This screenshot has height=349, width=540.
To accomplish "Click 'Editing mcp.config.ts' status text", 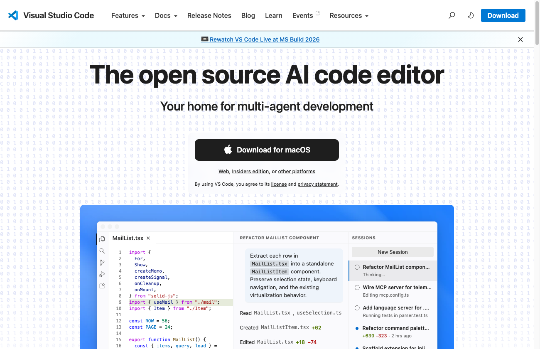I will (x=386, y=295).
